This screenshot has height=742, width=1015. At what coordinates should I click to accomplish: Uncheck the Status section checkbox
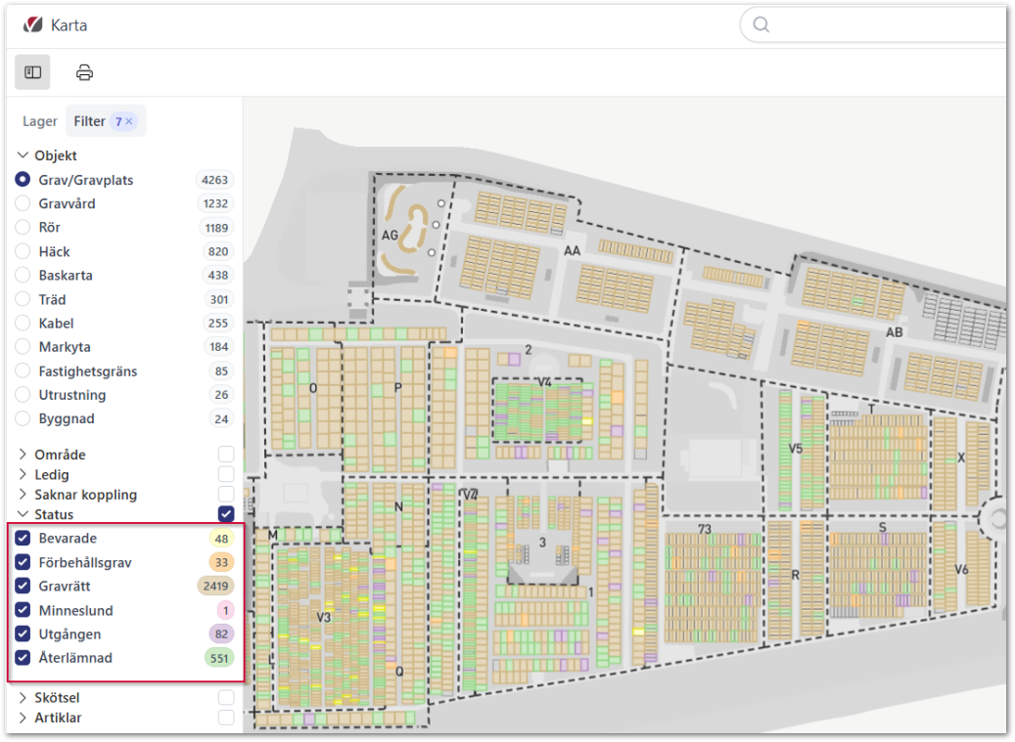[226, 514]
